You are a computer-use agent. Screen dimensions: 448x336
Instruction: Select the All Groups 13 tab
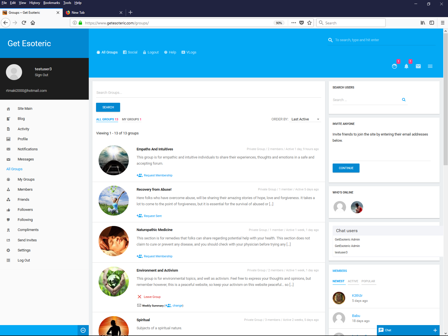(x=107, y=119)
